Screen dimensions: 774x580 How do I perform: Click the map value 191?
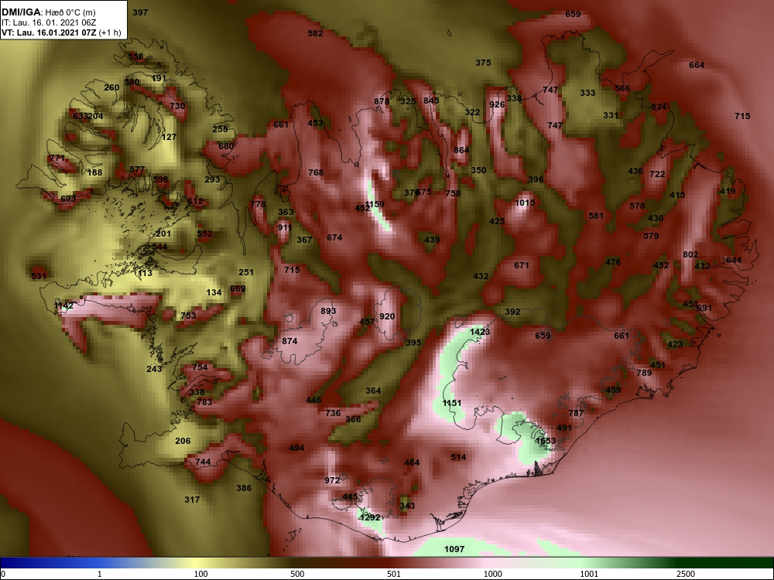point(159,78)
